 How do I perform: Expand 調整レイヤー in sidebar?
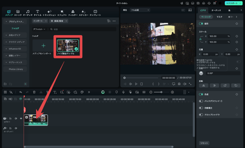tap(15, 55)
